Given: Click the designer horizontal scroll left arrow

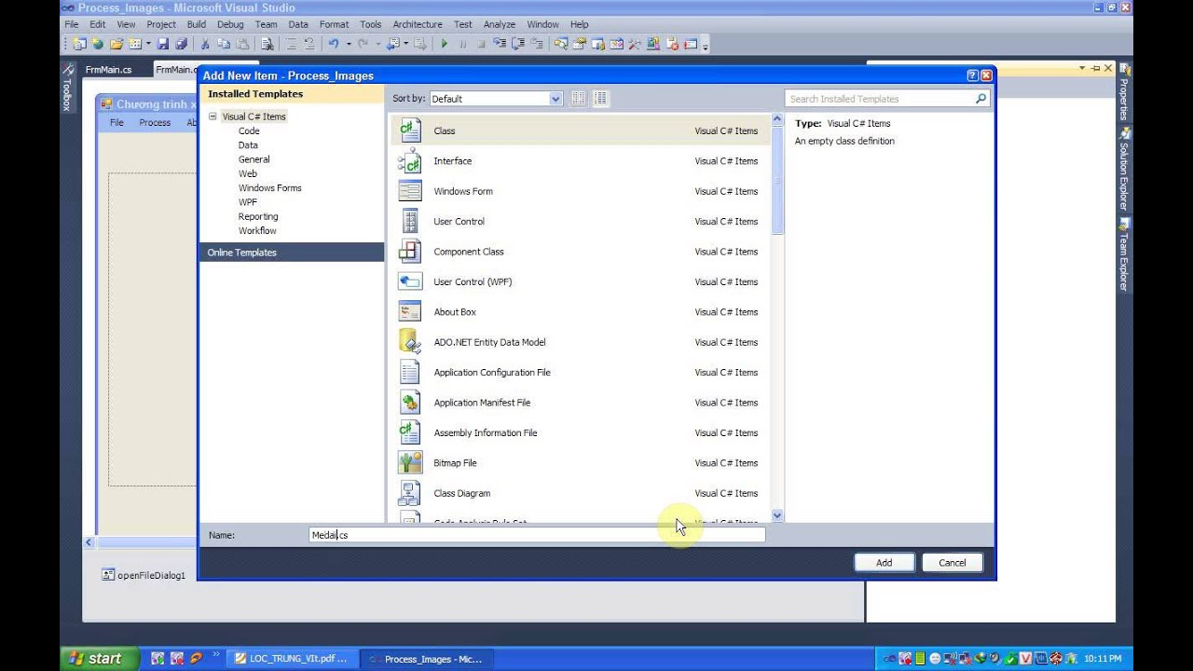Looking at the screenshot, I should click(x=89, y=541).
